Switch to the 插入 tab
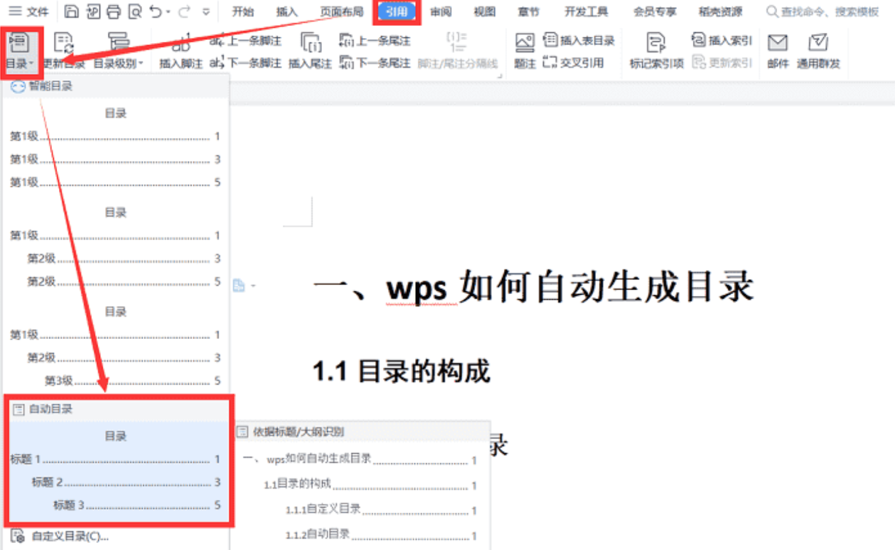Viewport: 895px width, 550px height. 287,11
